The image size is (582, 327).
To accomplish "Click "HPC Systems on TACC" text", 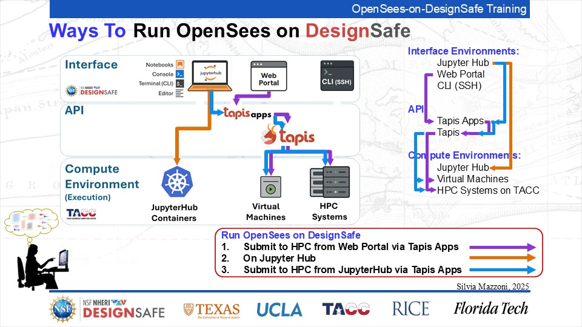I will [488, 190].
